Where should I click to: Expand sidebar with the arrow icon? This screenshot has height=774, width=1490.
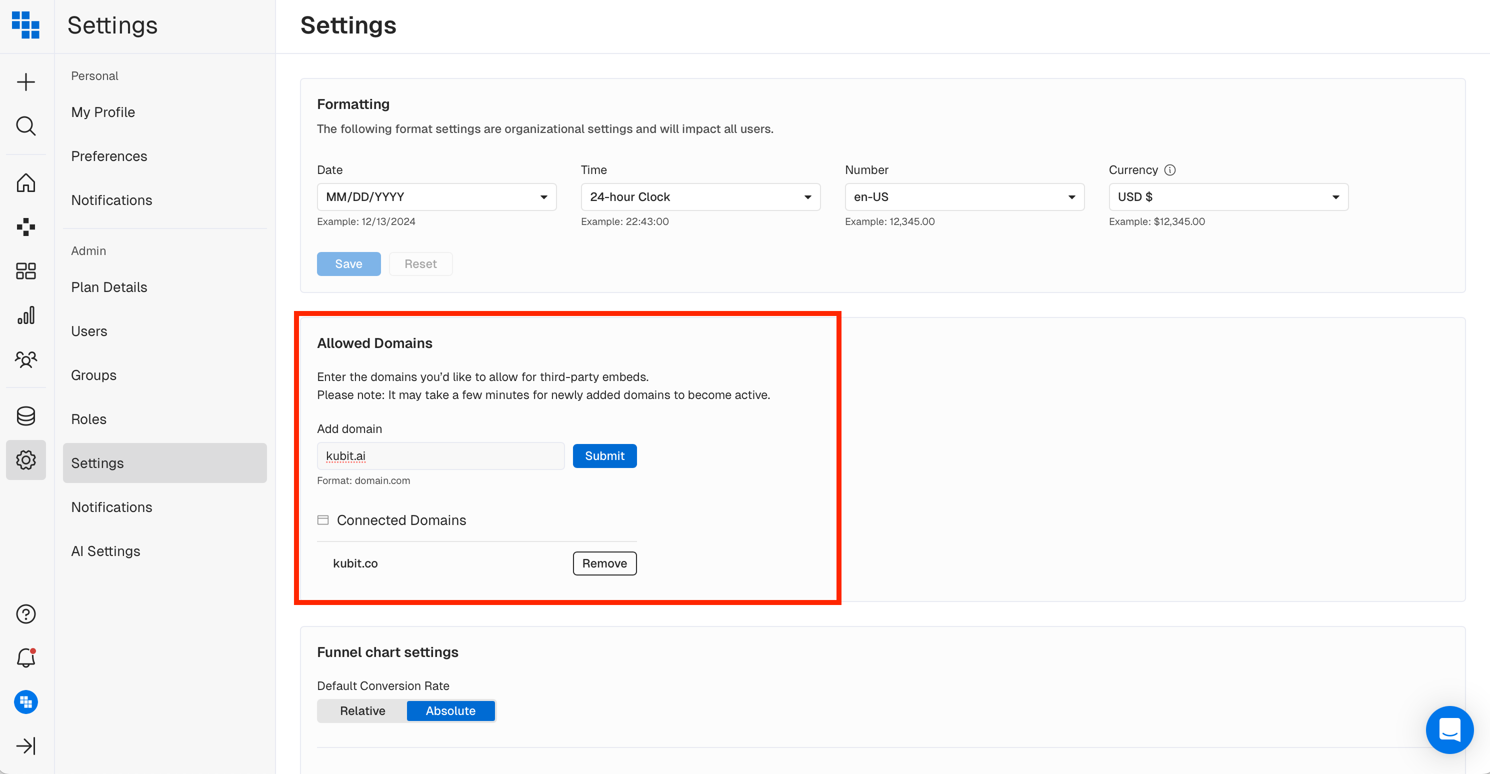pyautogui.click(x=26, y=745)
